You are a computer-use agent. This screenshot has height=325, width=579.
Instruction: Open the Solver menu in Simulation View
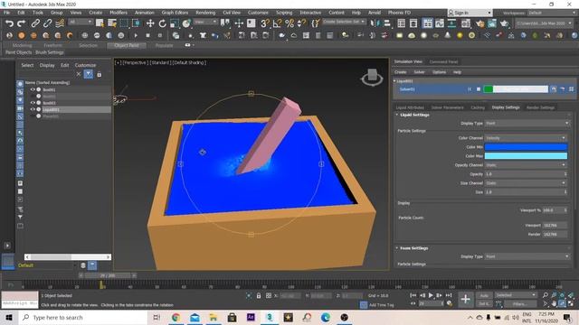tap(419, 72)
